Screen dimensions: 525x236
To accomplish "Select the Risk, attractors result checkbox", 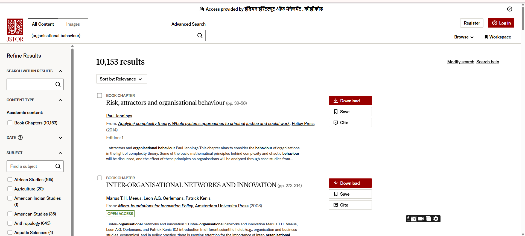I will pos(100,95).
